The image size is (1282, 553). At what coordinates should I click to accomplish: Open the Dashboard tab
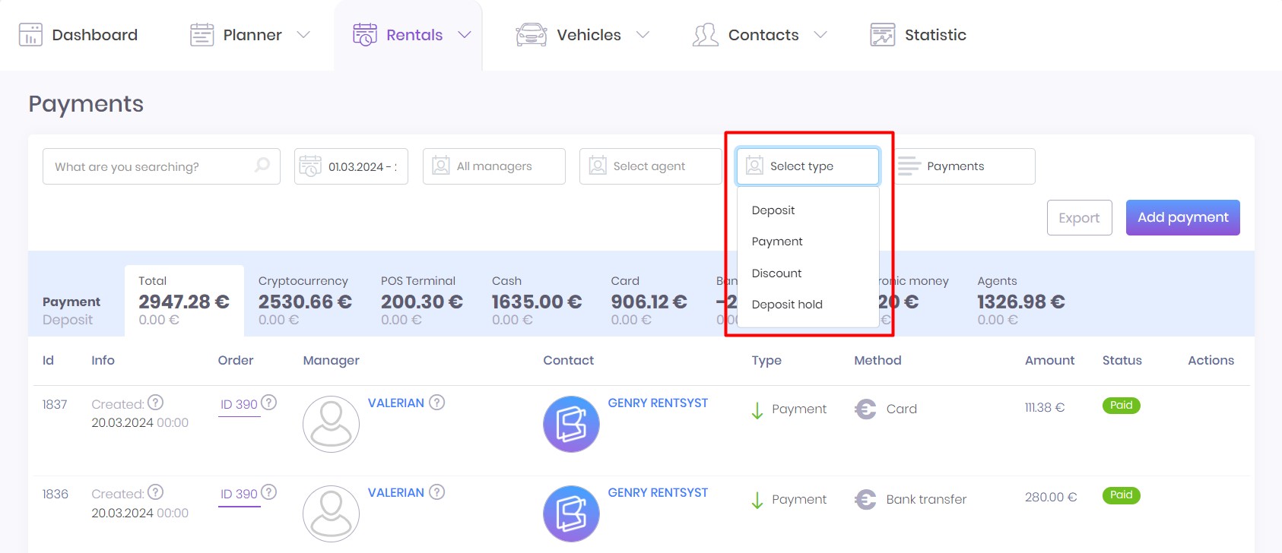(x=78, y=35)
